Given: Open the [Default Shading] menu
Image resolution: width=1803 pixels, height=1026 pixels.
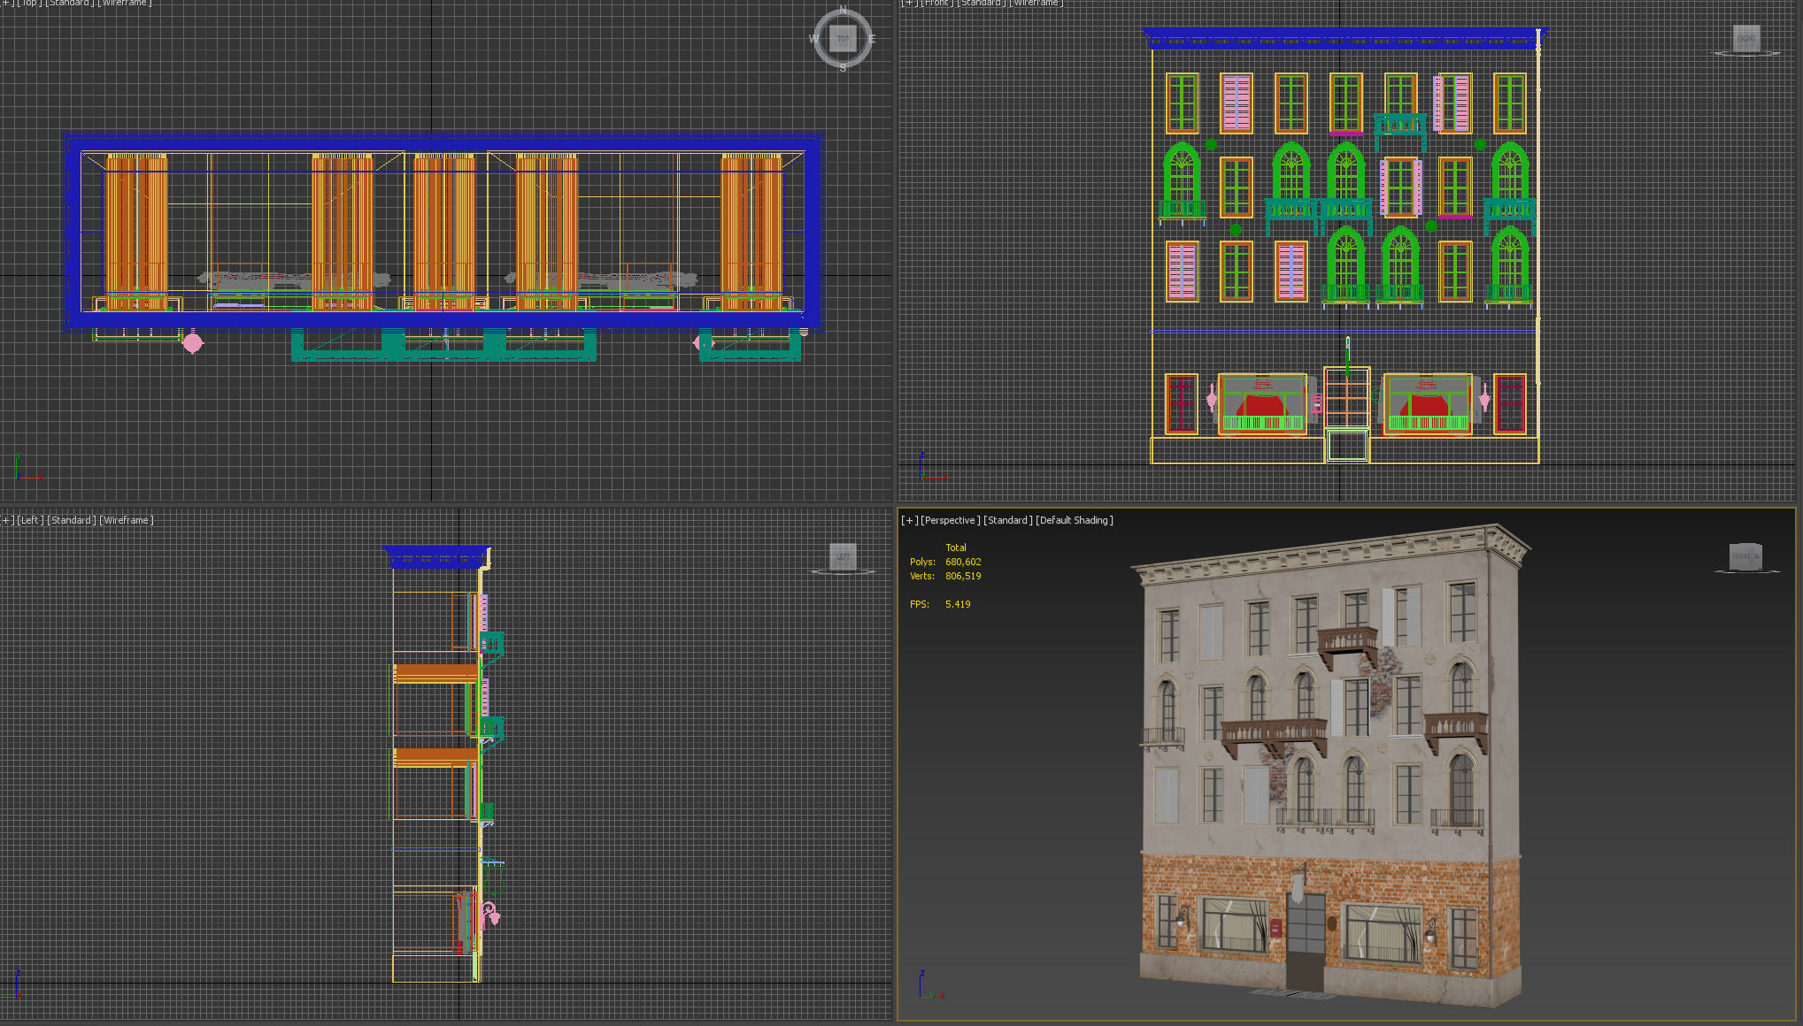Looking at the screenshot, I should click(1075, 520).
